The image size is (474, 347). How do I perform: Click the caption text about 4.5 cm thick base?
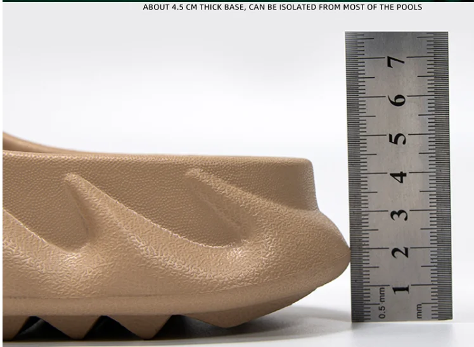tap(283, 7)
